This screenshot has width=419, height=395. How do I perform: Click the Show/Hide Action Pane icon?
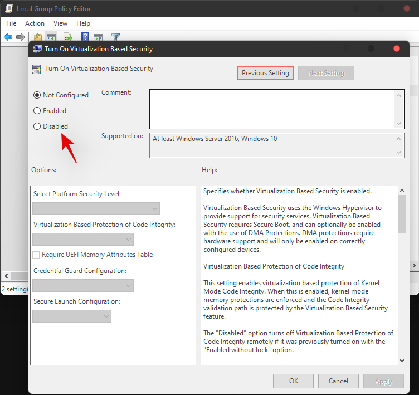98,37
